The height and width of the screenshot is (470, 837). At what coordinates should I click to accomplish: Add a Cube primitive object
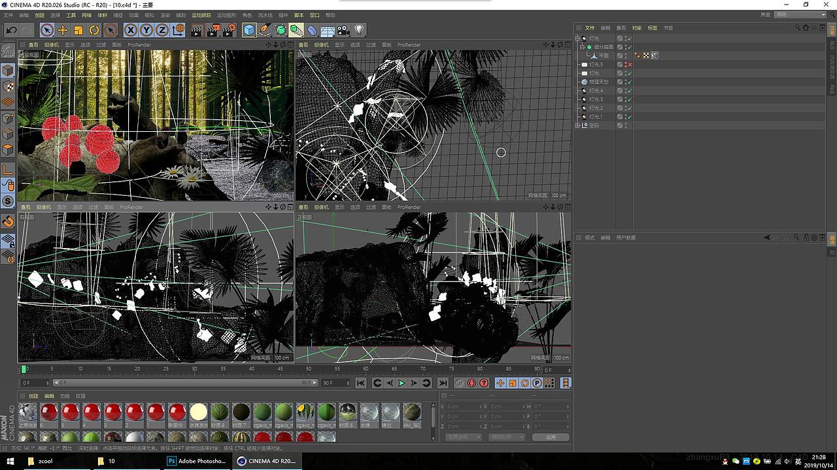[249, 30]
